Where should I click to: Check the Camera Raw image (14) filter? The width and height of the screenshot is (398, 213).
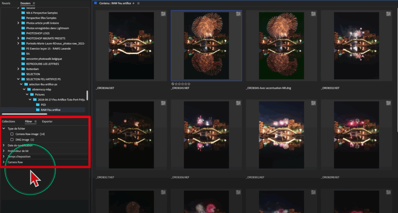(x=12, y=134)
